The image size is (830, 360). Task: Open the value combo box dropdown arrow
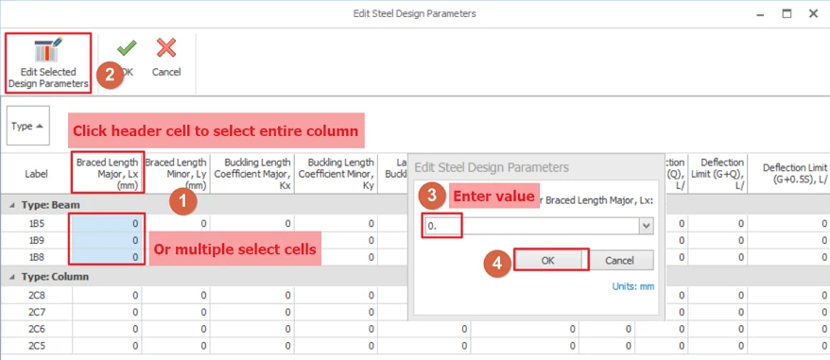[647, 226]
